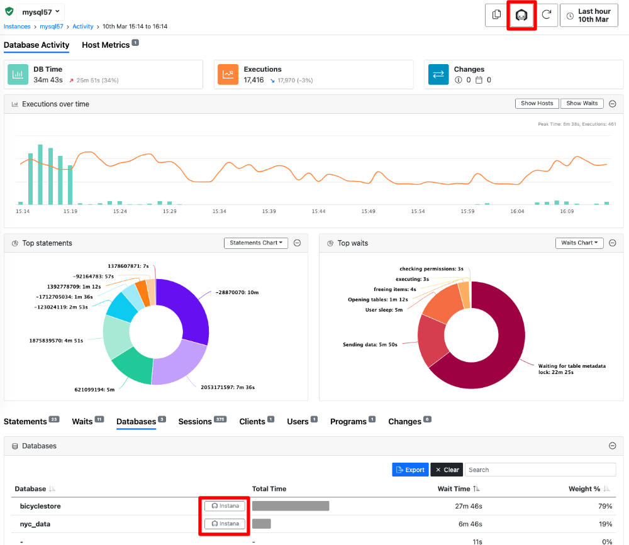Select the bicyclestore database row name
629x545 pixels.
click(x=40, y=506)
